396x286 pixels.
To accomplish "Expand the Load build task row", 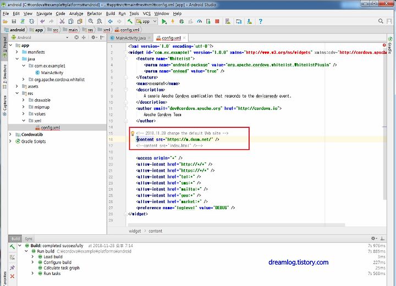I will (32, 256).
